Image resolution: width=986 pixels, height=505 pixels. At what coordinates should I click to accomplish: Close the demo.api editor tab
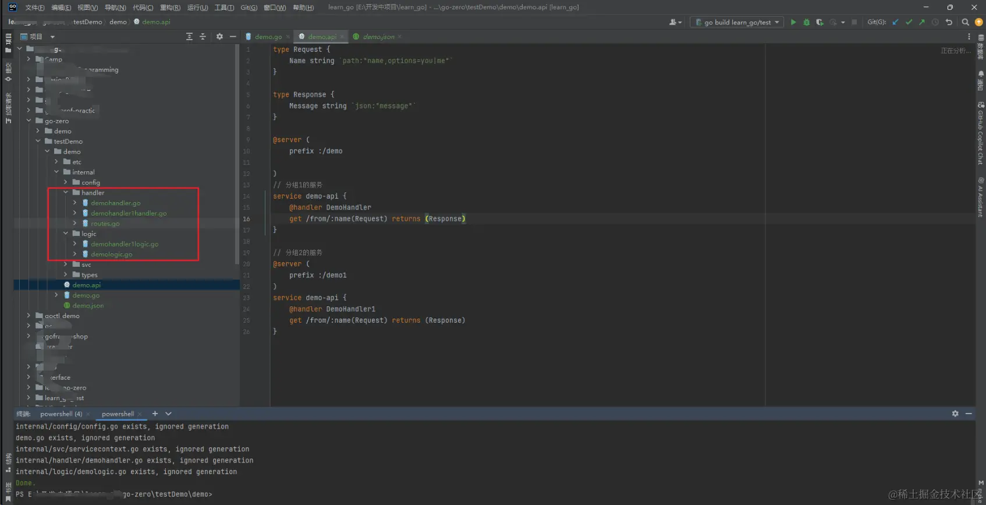342,37
